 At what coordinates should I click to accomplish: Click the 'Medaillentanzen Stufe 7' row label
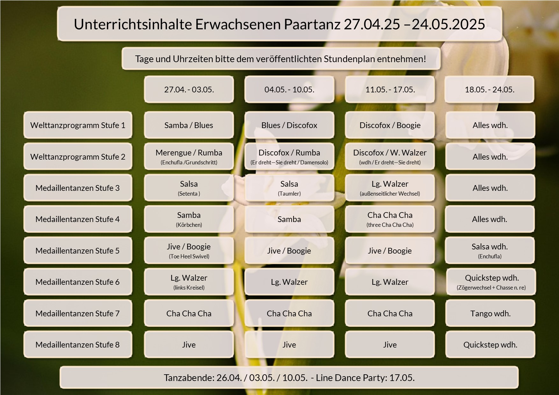tap(78, 313)
